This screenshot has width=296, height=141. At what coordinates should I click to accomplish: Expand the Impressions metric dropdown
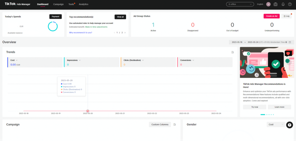point(80,60)
